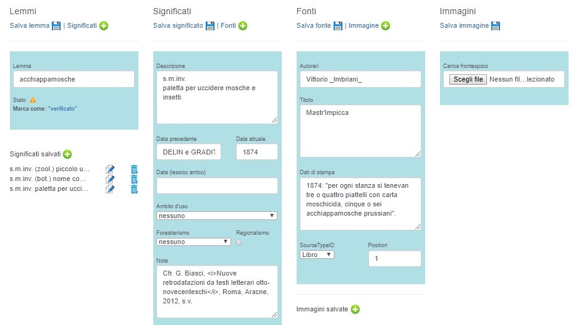Screen dimensions: 584x325
Task: Open the Ambito d'uso dropdown
Action: 217,216
